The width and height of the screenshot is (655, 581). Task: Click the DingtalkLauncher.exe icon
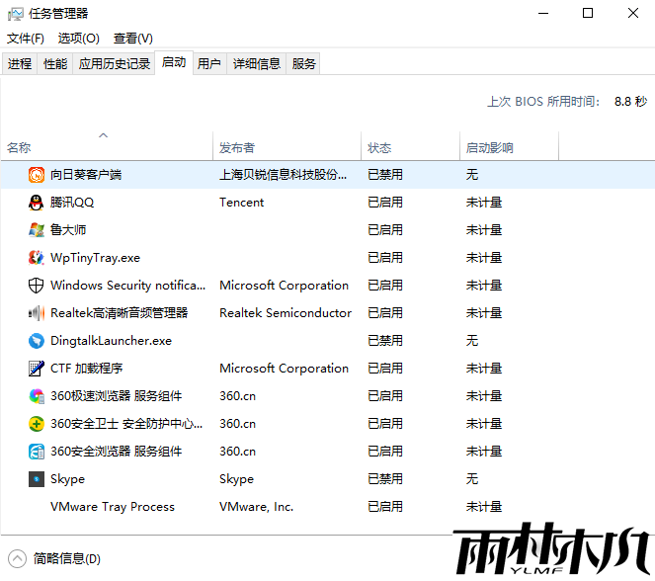(x=36, y=341)
